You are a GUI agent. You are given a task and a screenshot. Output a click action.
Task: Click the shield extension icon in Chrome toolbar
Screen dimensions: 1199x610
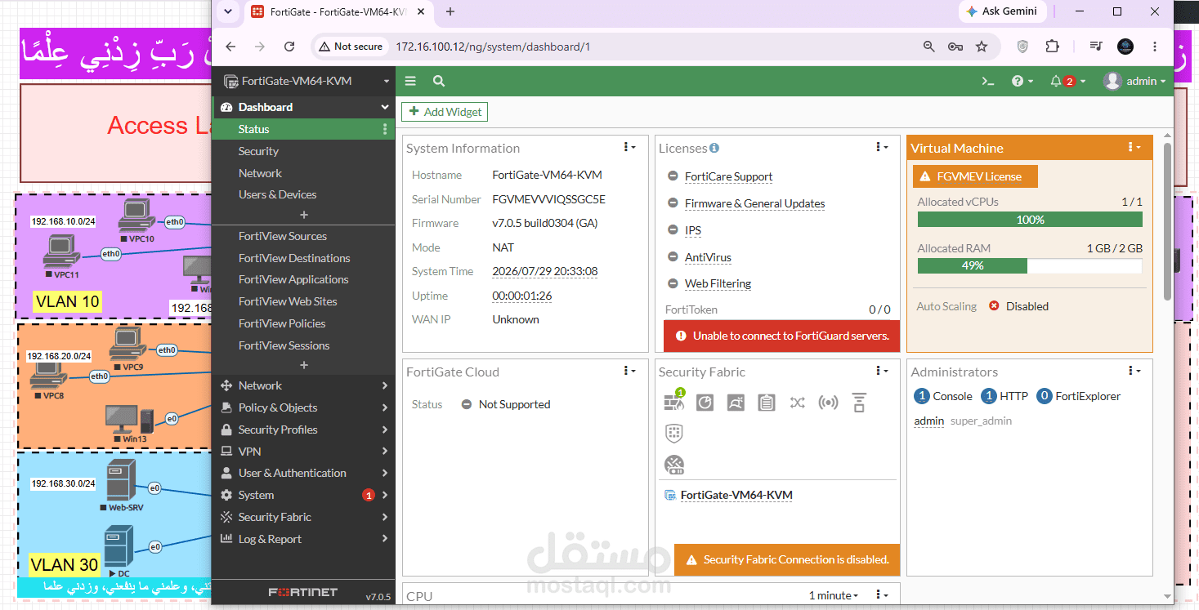point(1022,47)
